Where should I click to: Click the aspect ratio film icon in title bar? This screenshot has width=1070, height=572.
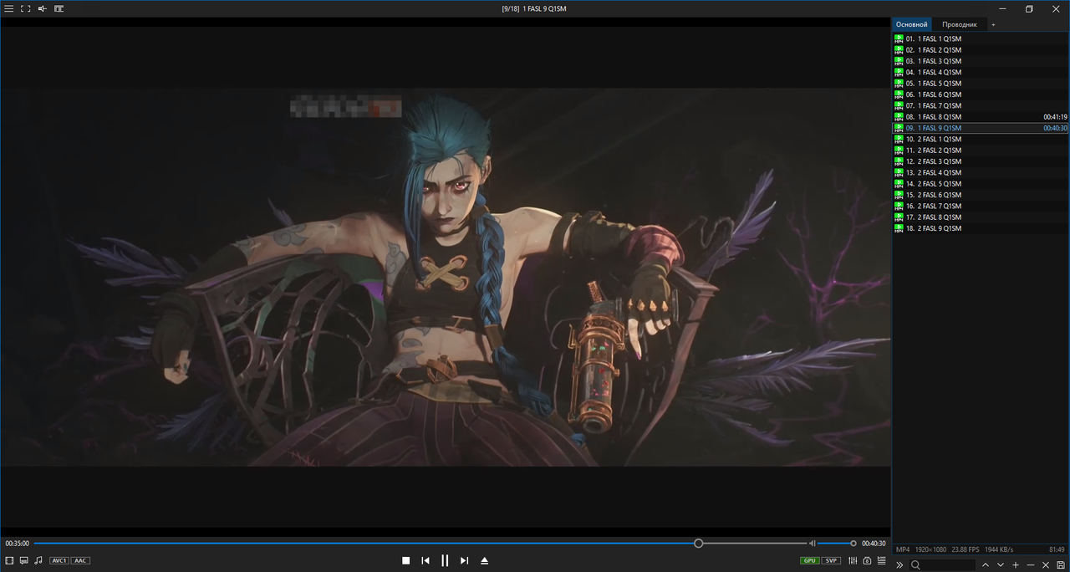[x=59, y=8]
